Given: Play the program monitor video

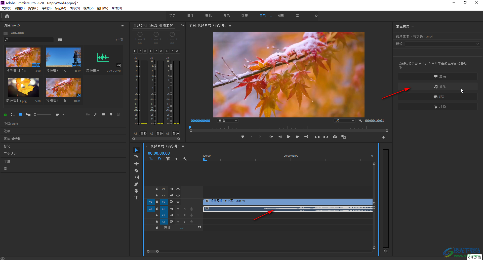Looking at the screenshot, I should 289,137.
